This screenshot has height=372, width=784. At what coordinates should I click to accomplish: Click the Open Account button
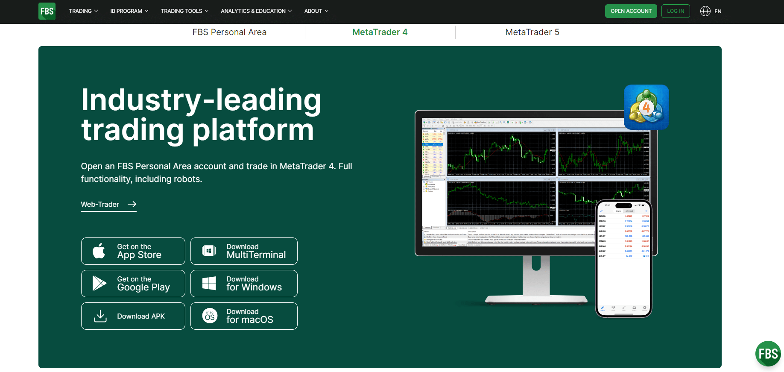coord(631,11)
